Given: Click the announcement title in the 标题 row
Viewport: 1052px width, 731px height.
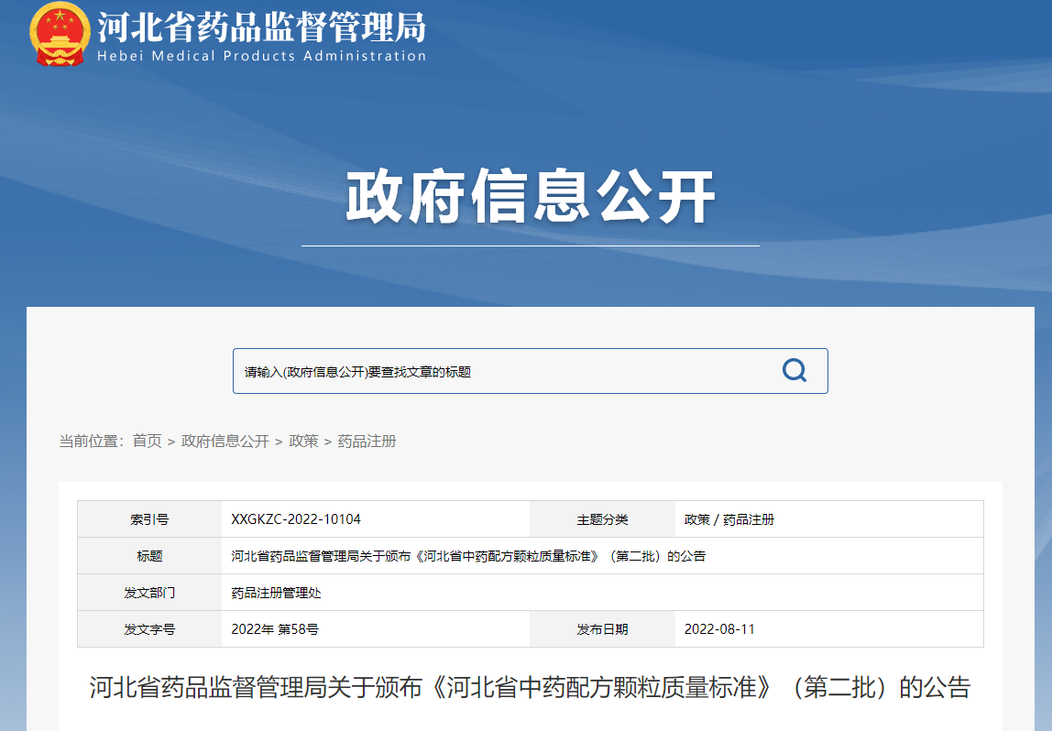Looking at the screenshot, I should pyautogui.click(x=468, y=556).
